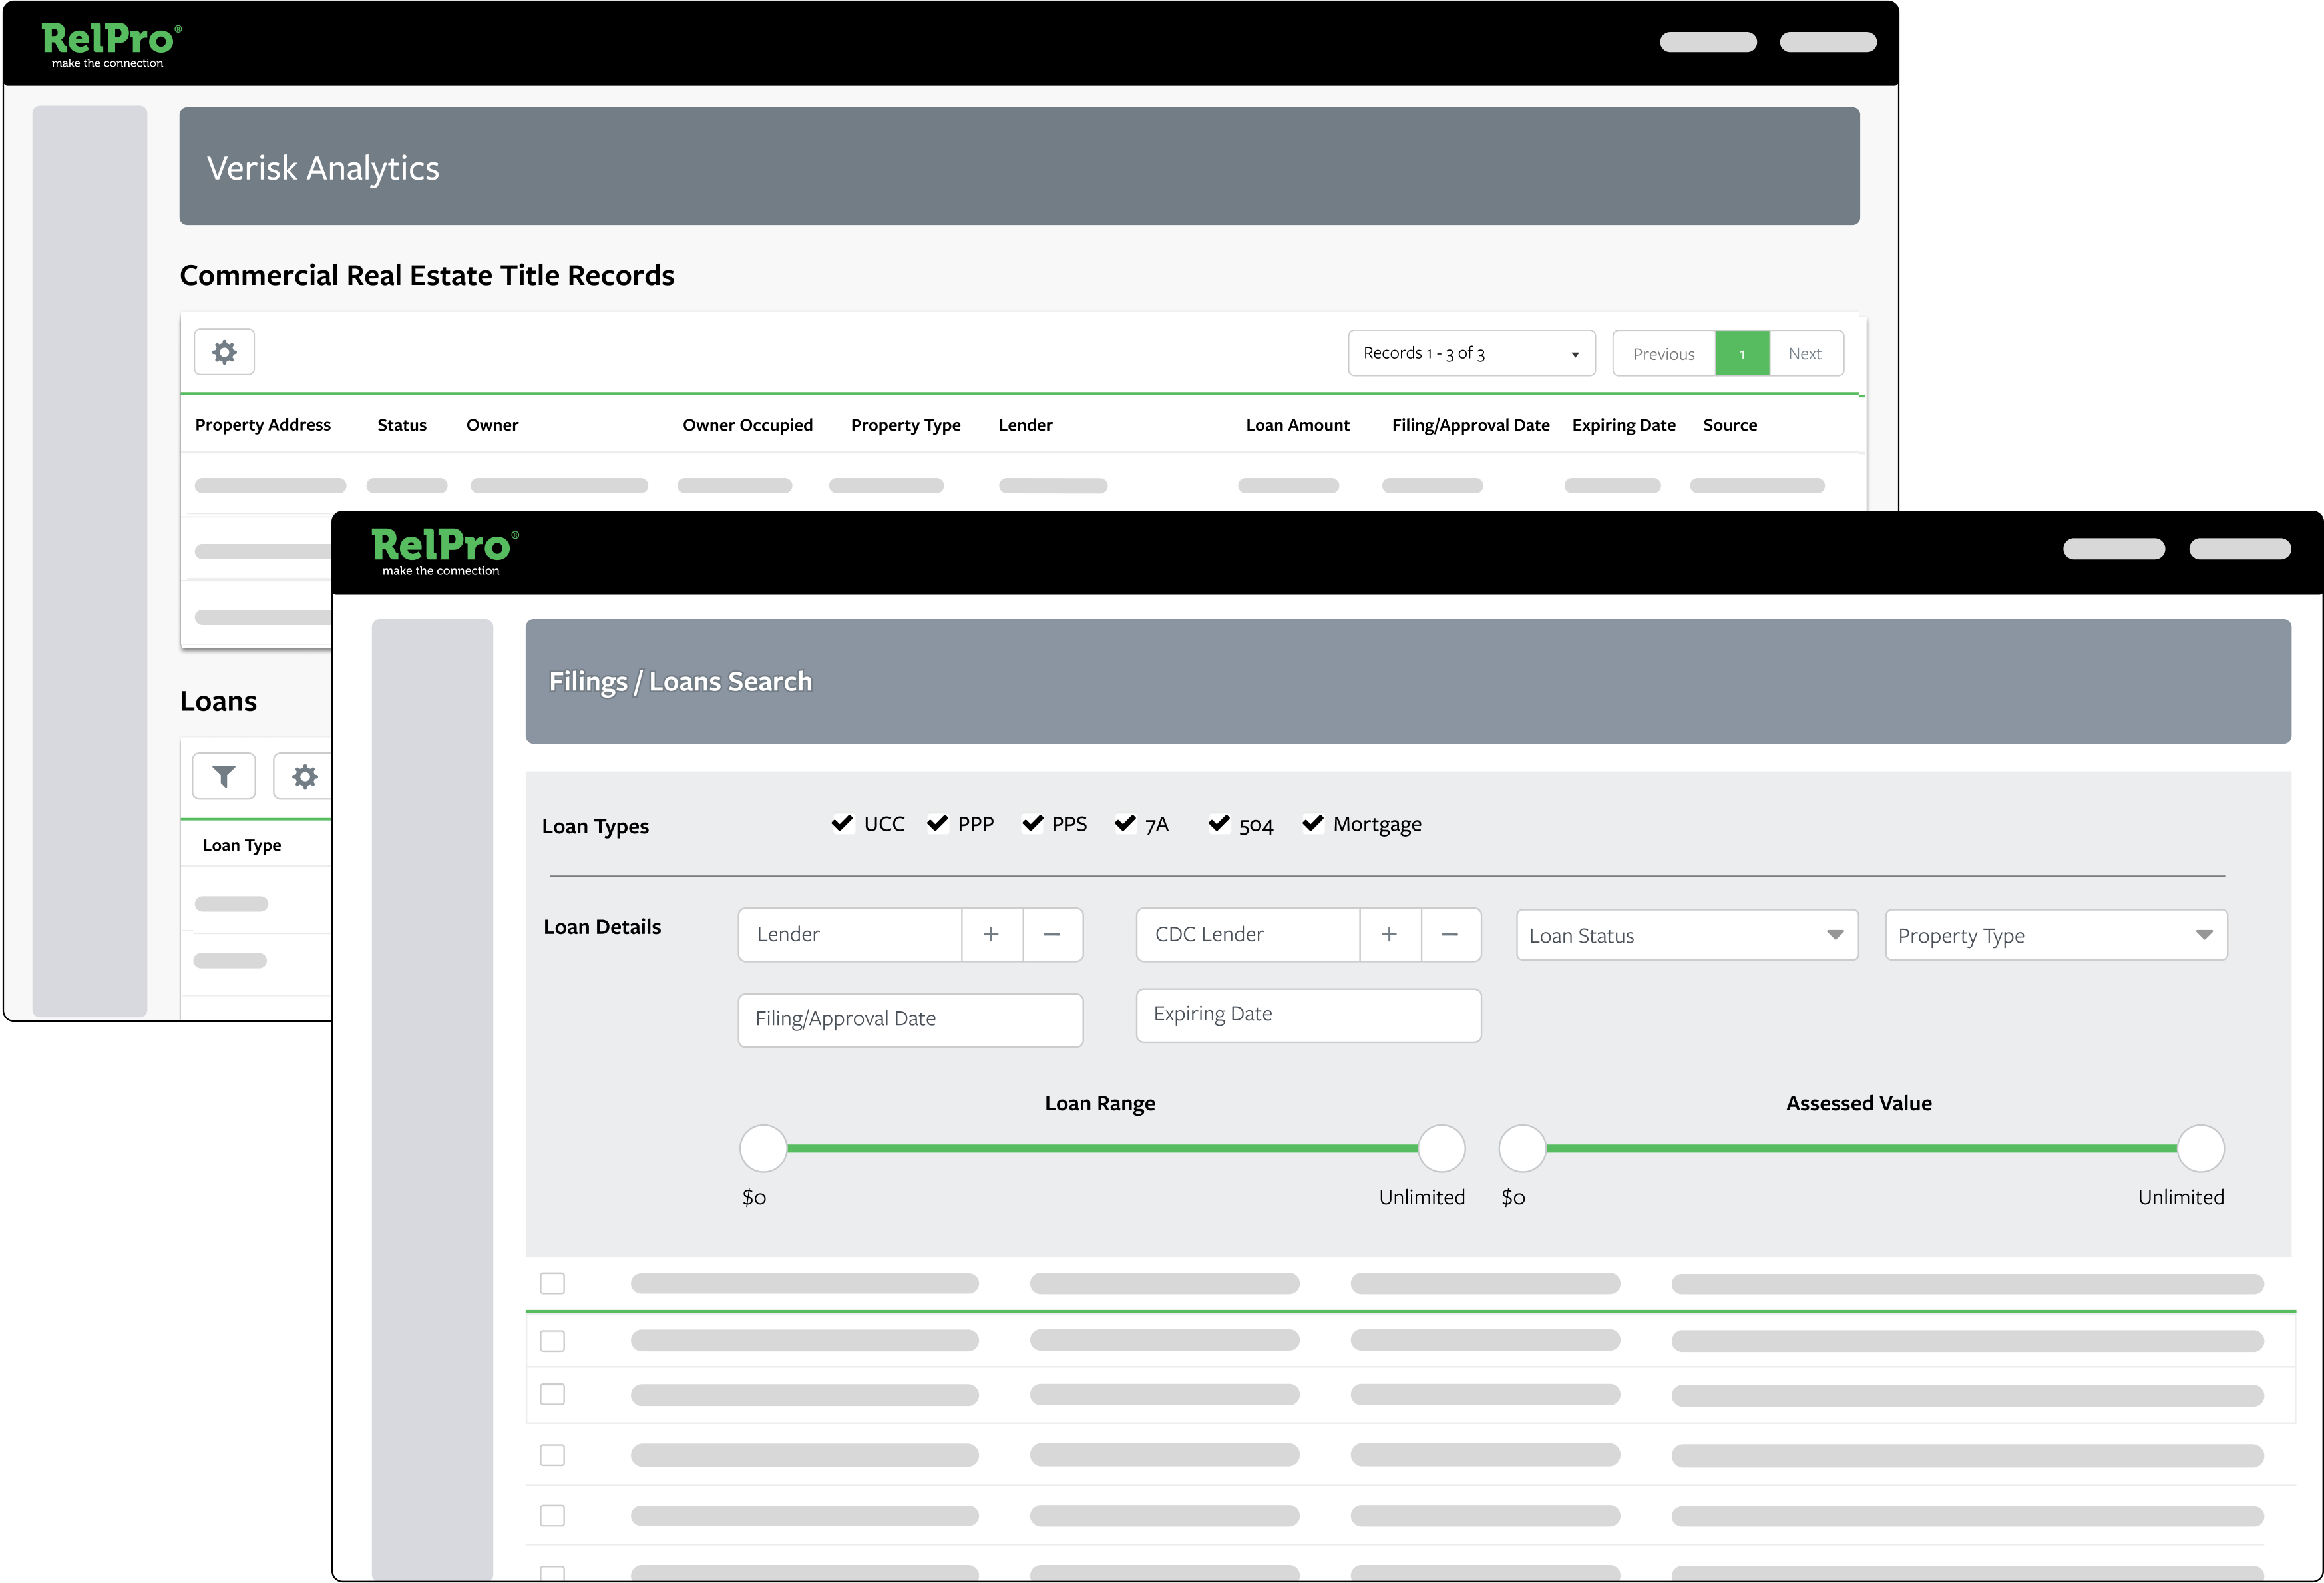Screen dimensions: 2324x1583
Task: Go to the Previous page of title records
Action: [x=1664, y=353]
